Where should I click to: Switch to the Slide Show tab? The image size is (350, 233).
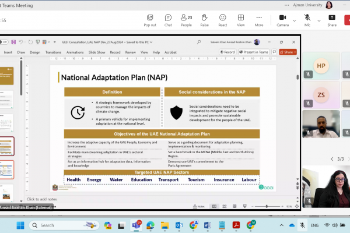click(x=97, y=52)
